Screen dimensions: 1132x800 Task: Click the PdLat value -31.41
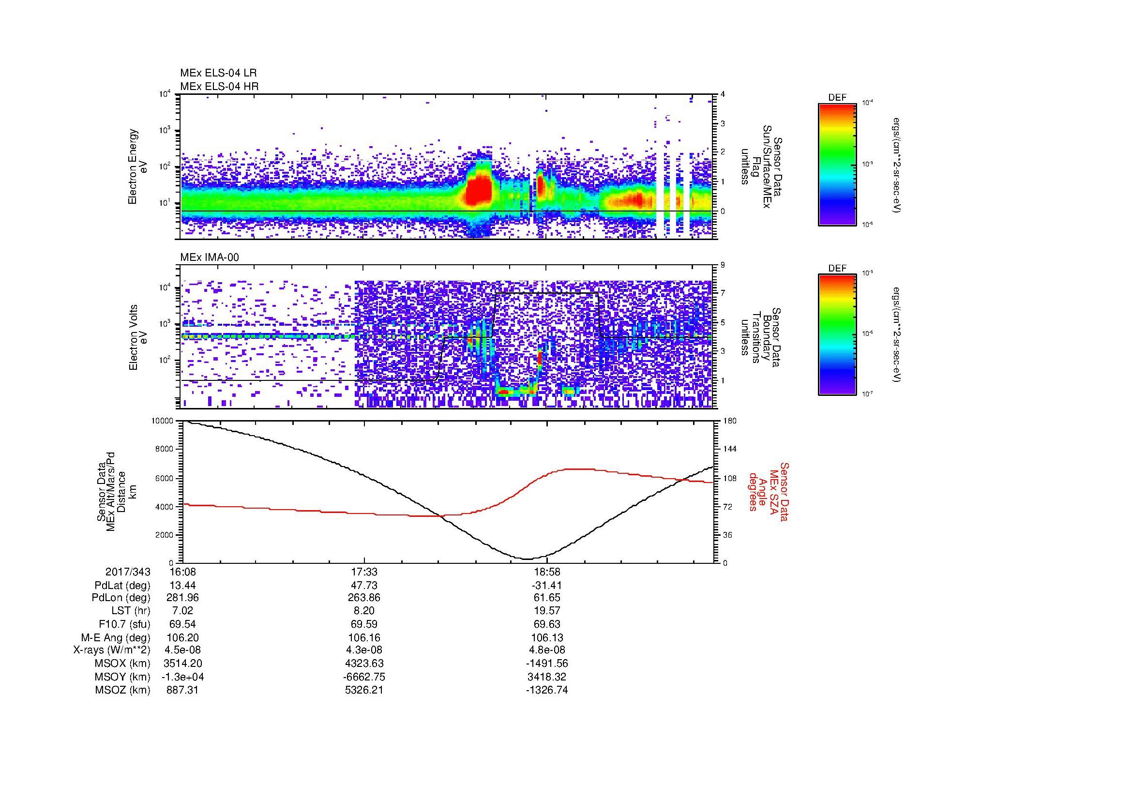pos(547,586)
